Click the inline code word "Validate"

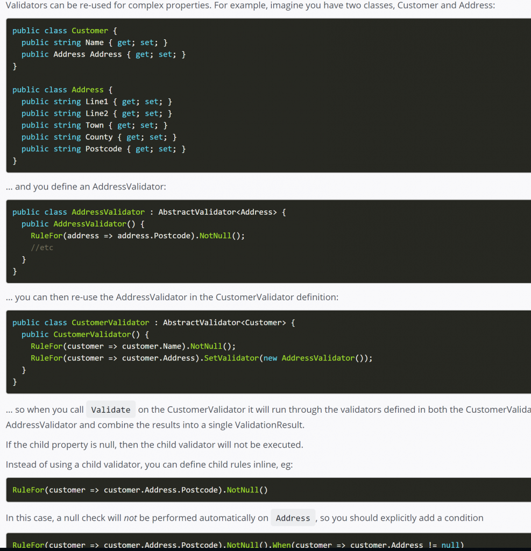click(111, 409)
